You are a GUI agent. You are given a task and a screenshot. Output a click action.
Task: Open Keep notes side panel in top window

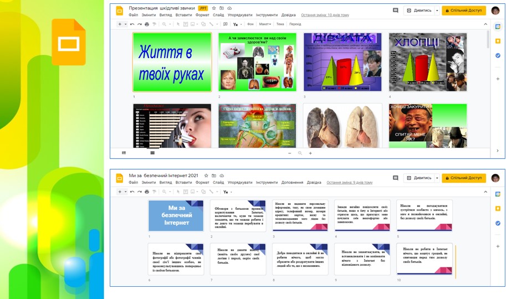click(x=498, y=41)
